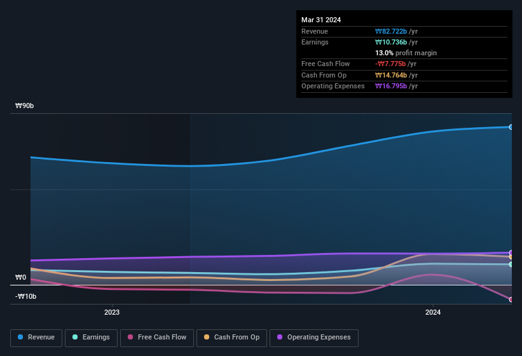This screenshot has height=356, width=522.
Task: Click the Revenue line endpoint marker
Action: (x=511, y=127)
